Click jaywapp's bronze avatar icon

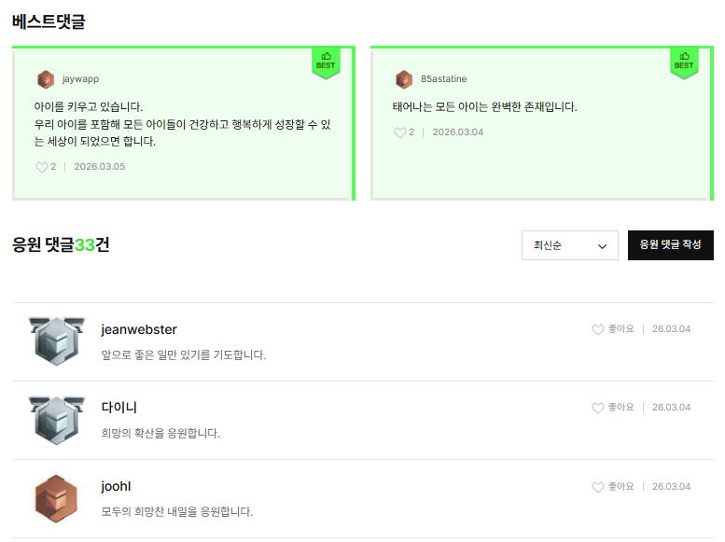46,79
